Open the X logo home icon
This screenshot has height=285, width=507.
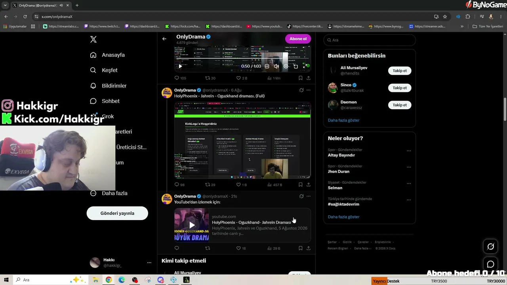pyautogui.click(x=93, y=39)
